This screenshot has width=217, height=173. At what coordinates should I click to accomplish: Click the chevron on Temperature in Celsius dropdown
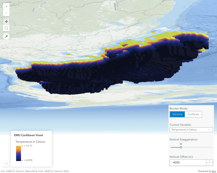pos(209,130)
